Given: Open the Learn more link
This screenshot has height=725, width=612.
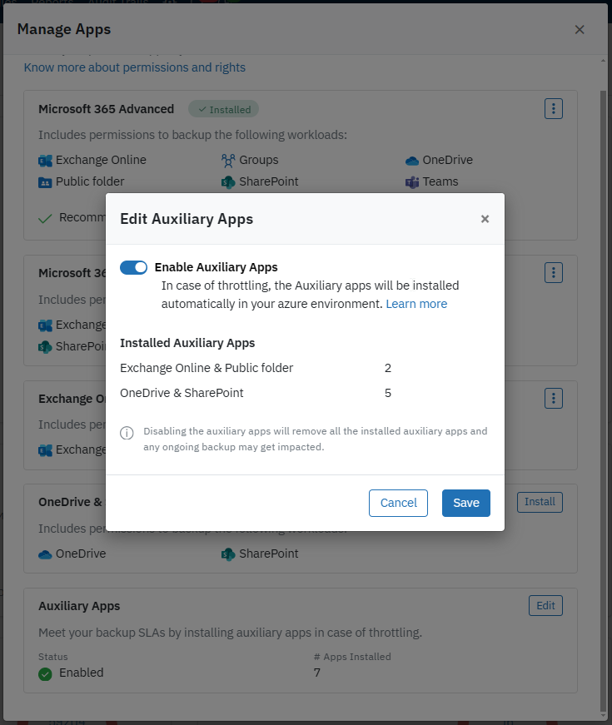Looking at the screenshot, I should pyautogui.click(x=416, y=304).
